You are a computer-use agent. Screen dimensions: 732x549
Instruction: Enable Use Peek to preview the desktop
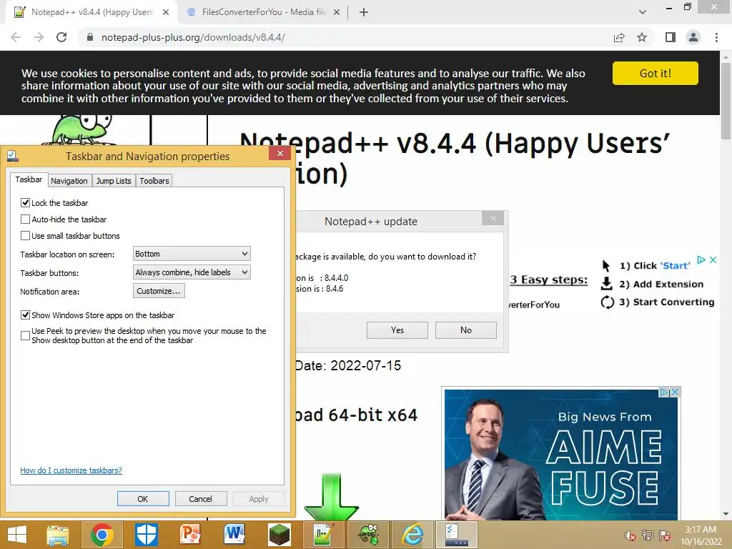tap(25, 335)
